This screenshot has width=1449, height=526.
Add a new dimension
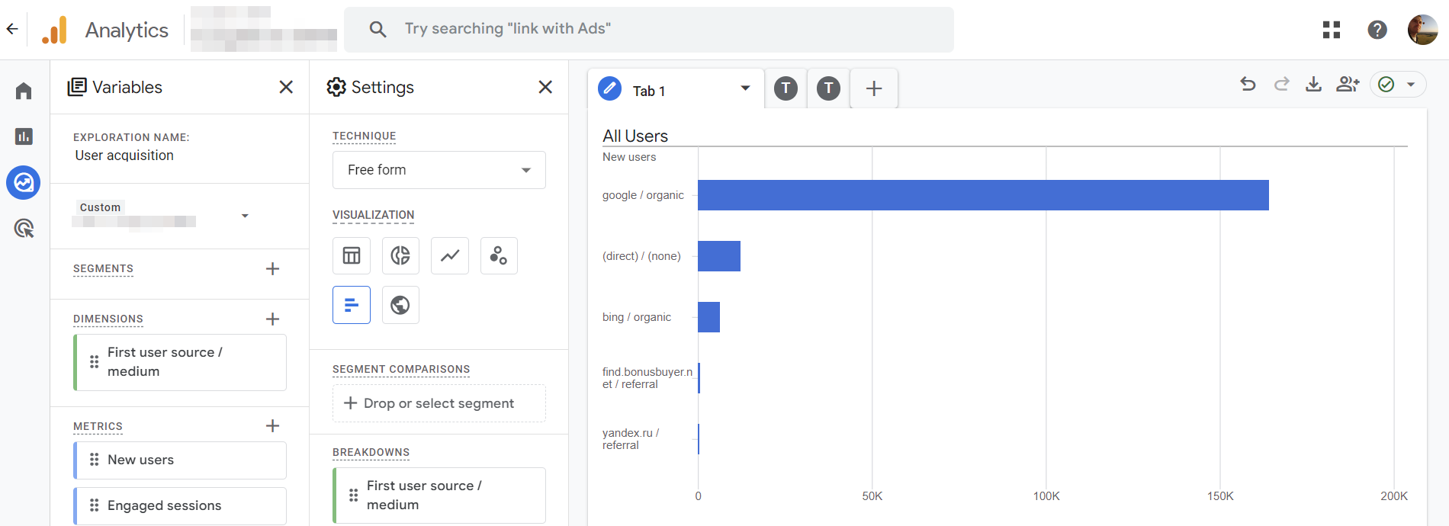(272, 319)
